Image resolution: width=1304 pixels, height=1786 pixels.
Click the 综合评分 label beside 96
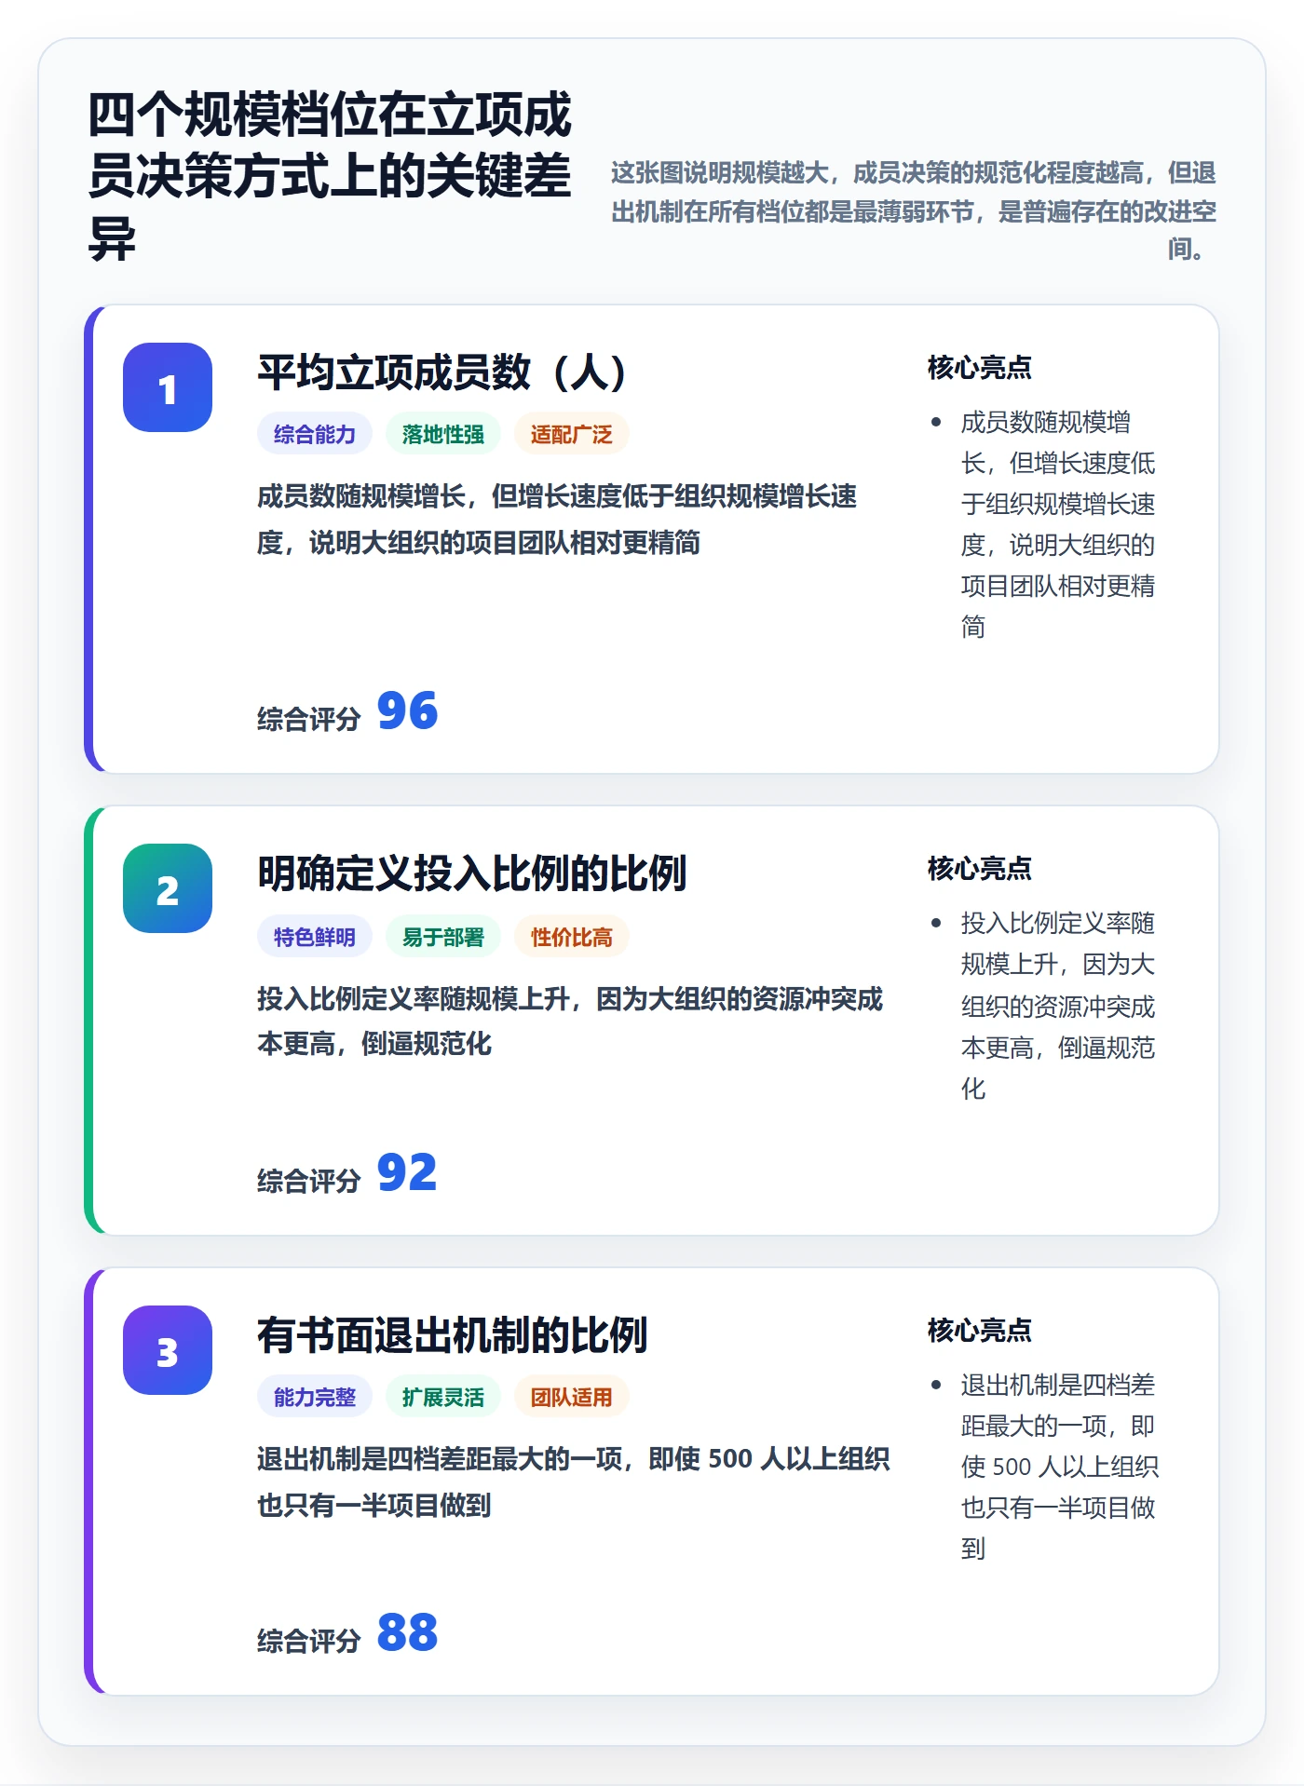pos(309,719)
